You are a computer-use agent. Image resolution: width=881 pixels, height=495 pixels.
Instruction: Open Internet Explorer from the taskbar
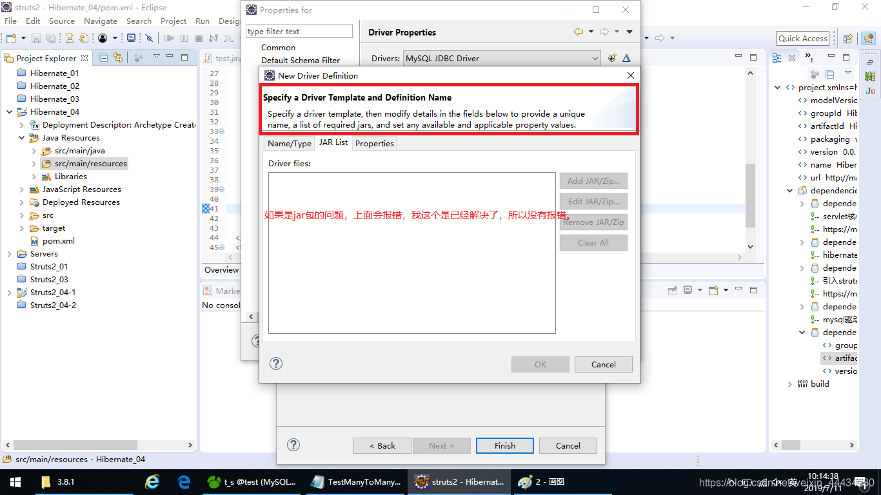click(x=152, y=481)
